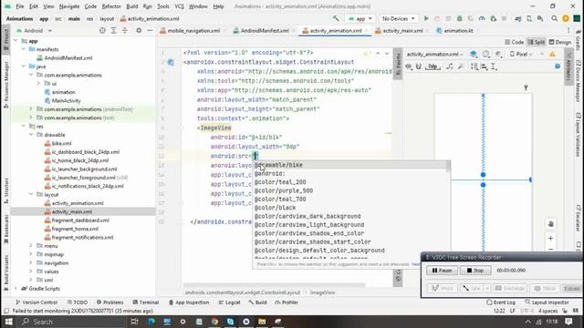Select activity_animation.xml in the project tree
This screenshot has width=584, height=328.
(77, 203)
